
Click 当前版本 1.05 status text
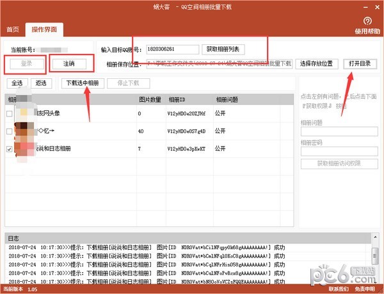coord(20,289)
